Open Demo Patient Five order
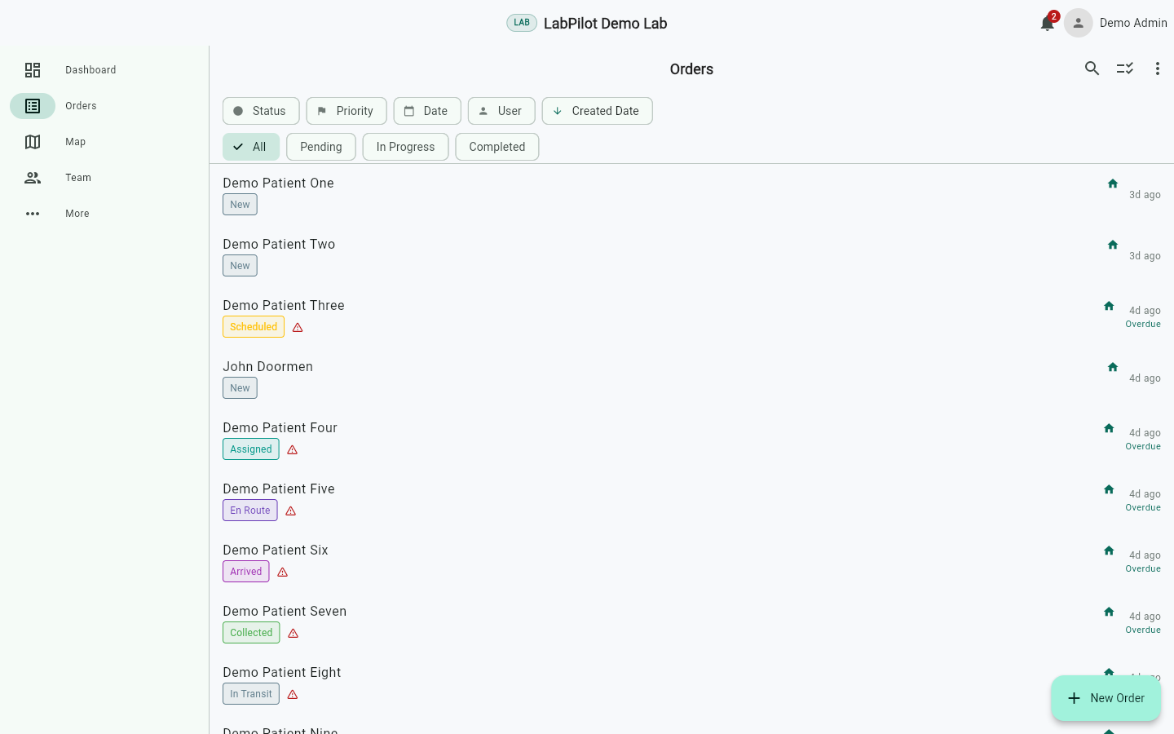1174x734 pixels. [691, 500]
